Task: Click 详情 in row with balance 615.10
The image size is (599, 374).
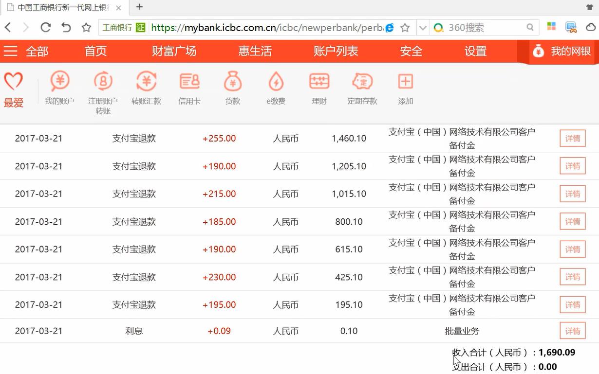Action: pyautogui.click(x=573, y=249)
